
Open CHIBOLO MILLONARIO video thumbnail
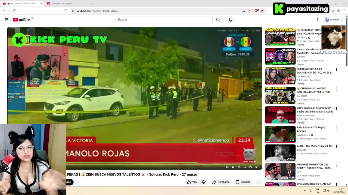coord(280,95)
